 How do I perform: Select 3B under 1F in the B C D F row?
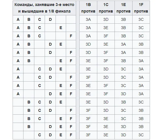141,110
